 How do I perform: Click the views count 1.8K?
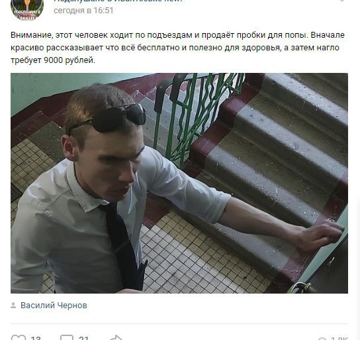pos(339,338)
